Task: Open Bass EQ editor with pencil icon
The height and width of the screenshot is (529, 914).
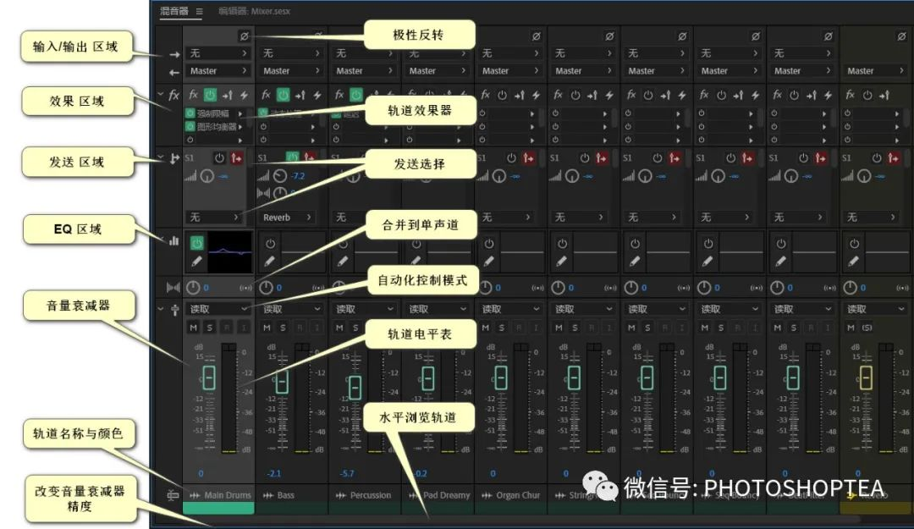Action: coord(269,262)
